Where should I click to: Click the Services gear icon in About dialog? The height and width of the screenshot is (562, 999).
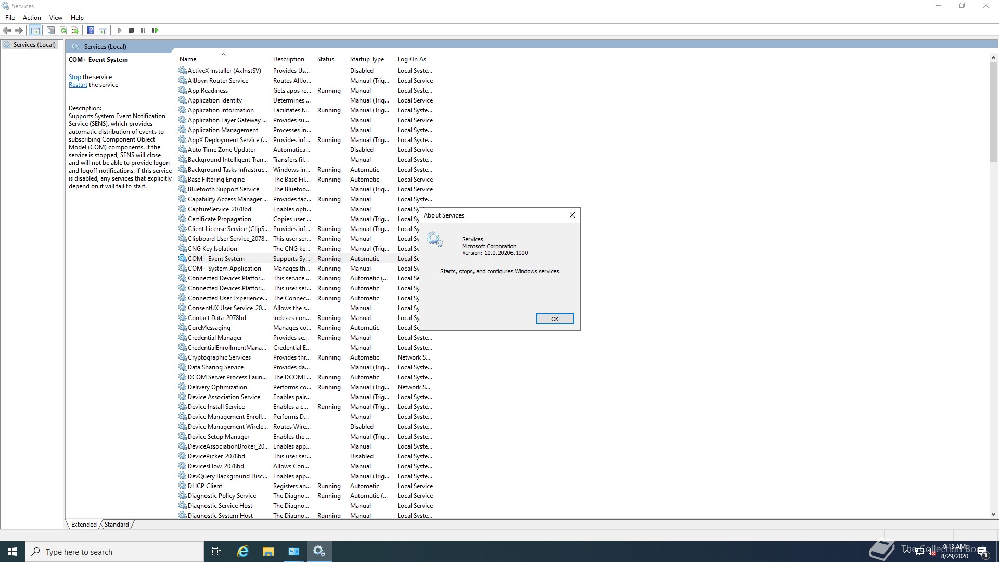pos(435,239)
